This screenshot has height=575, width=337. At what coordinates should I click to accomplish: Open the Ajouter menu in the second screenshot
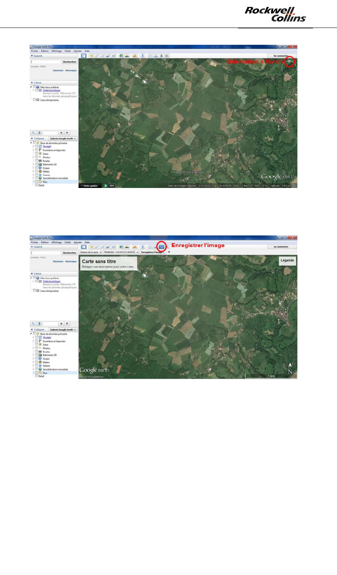(x=78, y=242)
